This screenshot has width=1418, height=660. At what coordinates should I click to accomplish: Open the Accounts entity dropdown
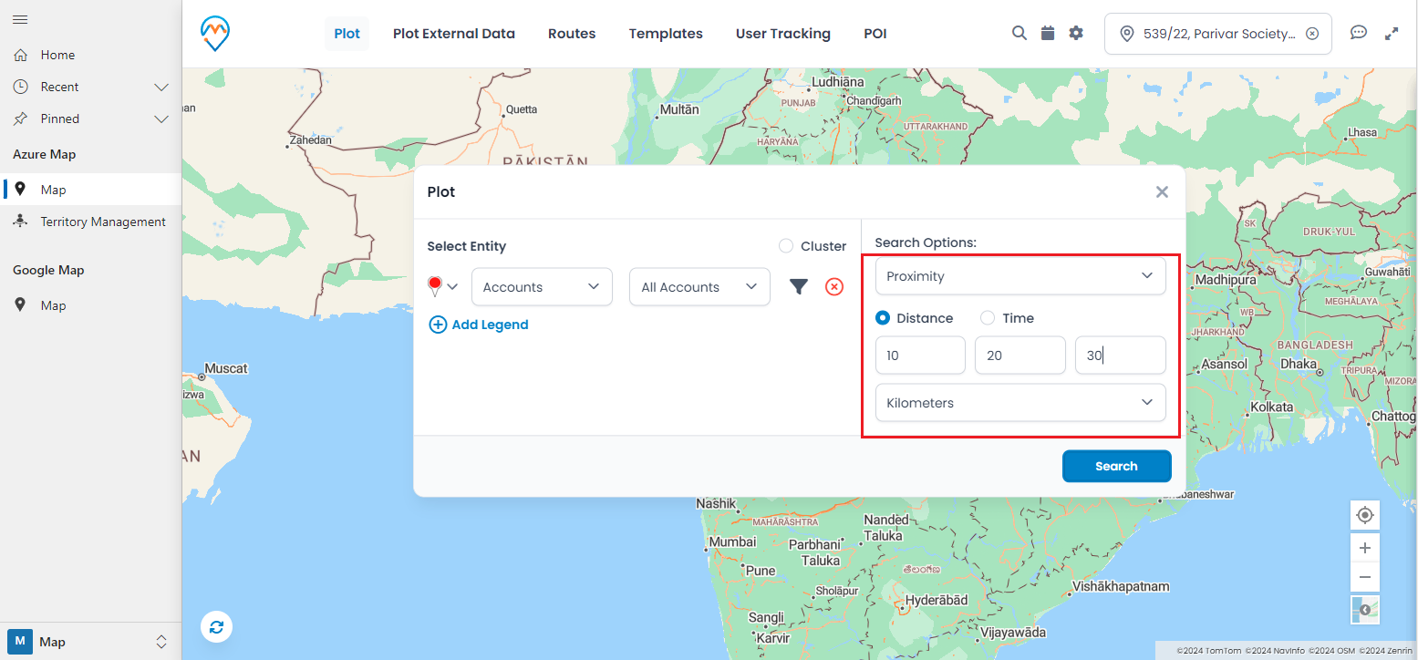pyautogui.click(x=542, y=287)
